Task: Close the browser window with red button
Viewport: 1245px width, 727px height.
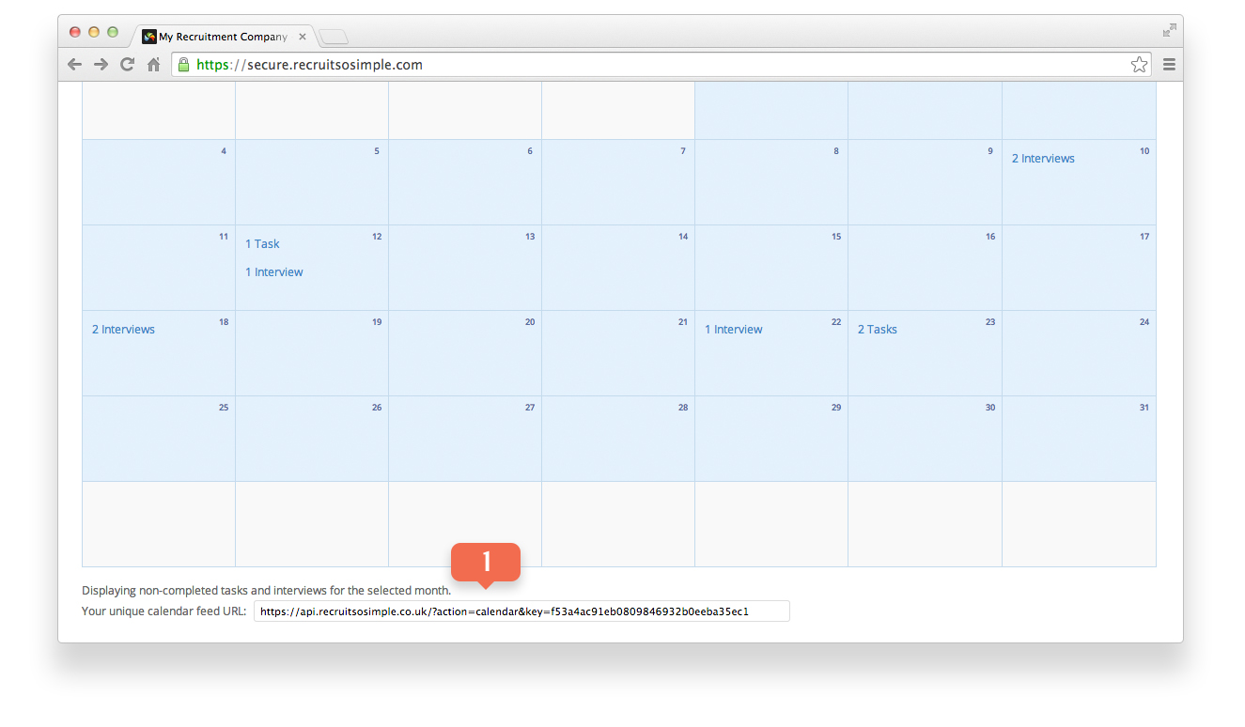Action: (75, 32)
